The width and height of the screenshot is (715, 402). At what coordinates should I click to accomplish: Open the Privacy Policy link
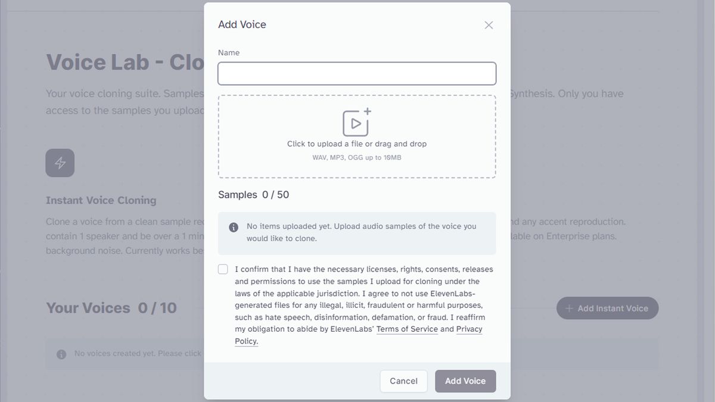(x=469, y=329)
